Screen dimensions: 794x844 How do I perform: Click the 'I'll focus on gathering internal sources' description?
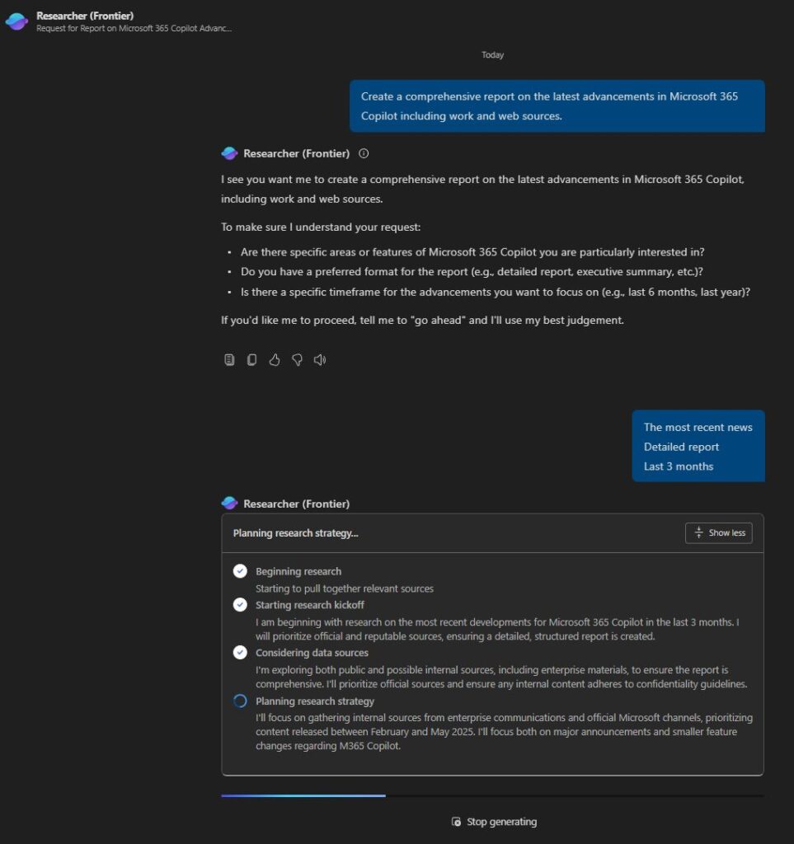pos(505,732)
